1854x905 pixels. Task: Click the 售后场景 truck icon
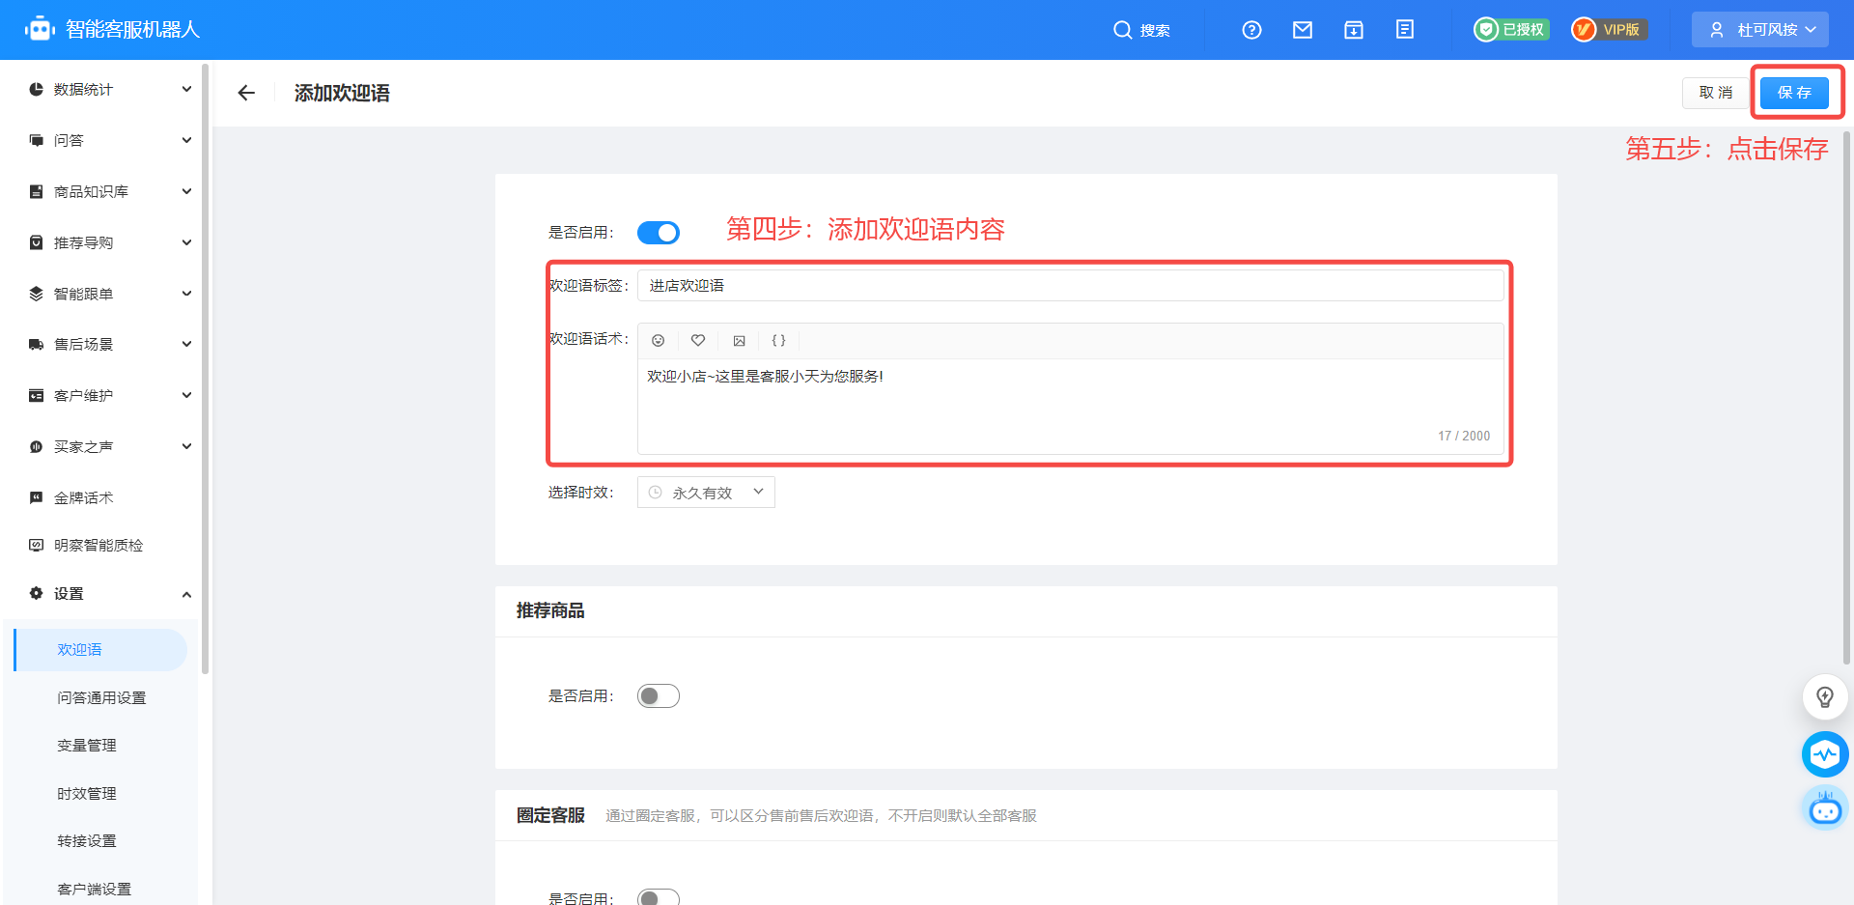37,344
